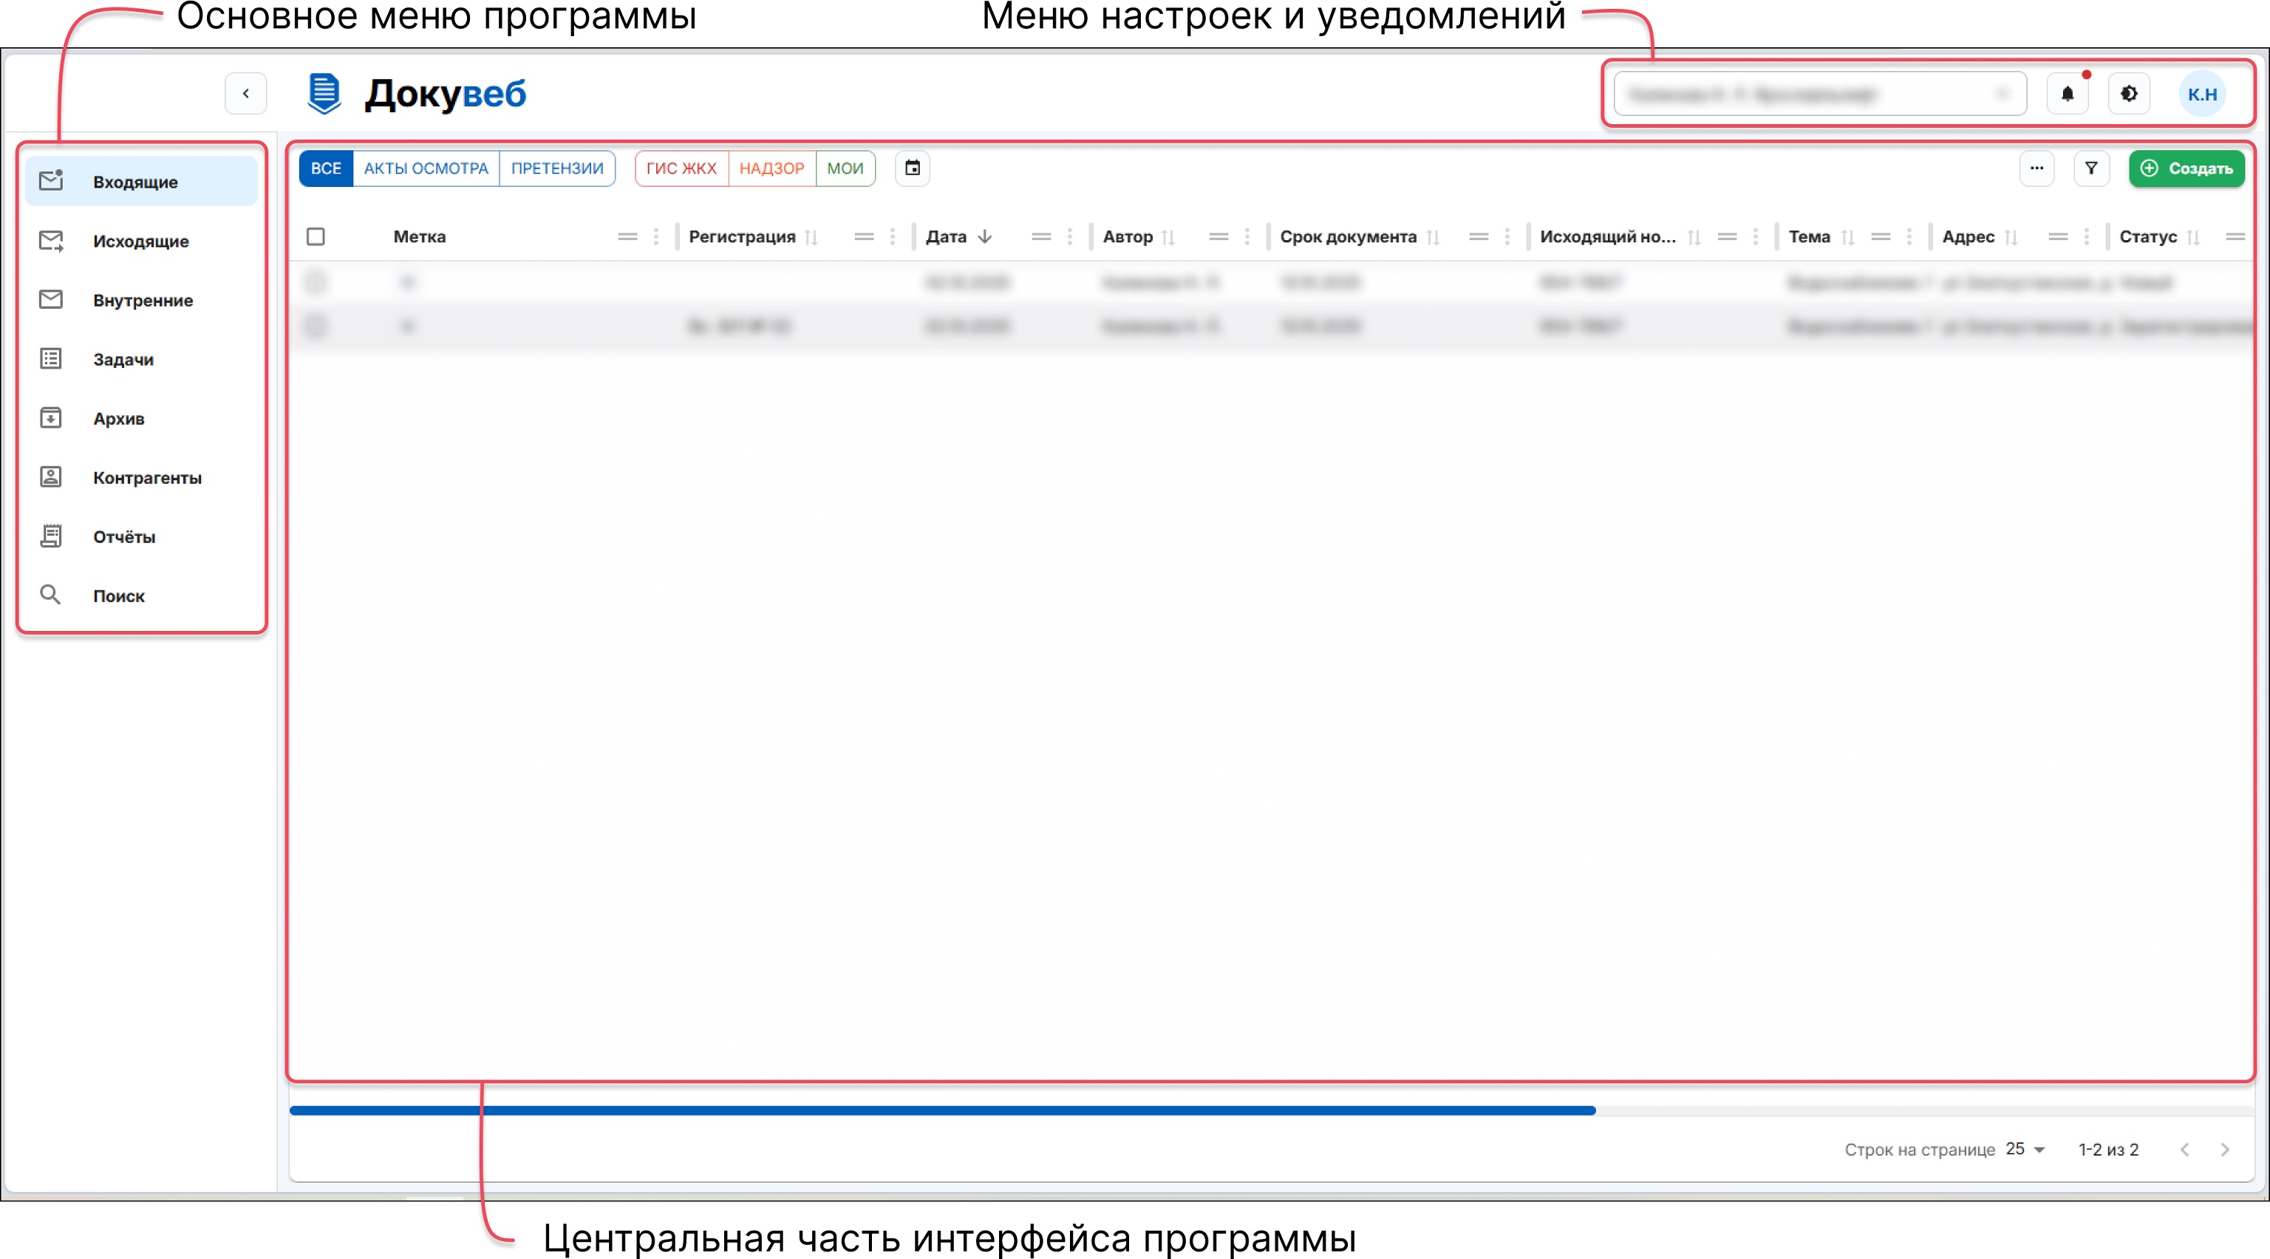Sort documents by the Дата column

960,236
